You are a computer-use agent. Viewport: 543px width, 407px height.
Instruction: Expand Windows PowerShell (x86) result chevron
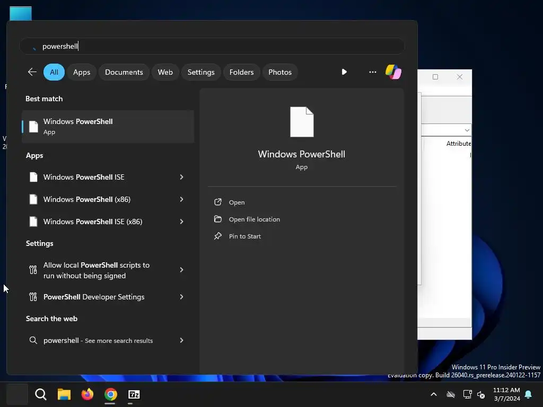point(181,199)
